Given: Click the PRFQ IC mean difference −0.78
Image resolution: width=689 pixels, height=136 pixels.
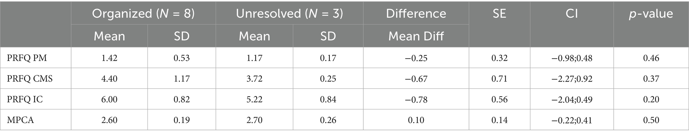Looking at the screenshot, I should coord(416,99).
